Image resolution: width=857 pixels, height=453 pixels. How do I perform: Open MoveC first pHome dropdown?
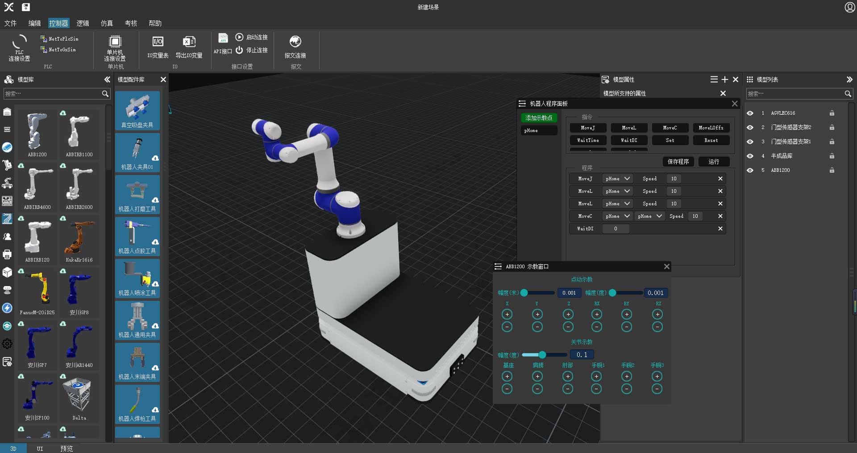point(618,216)
